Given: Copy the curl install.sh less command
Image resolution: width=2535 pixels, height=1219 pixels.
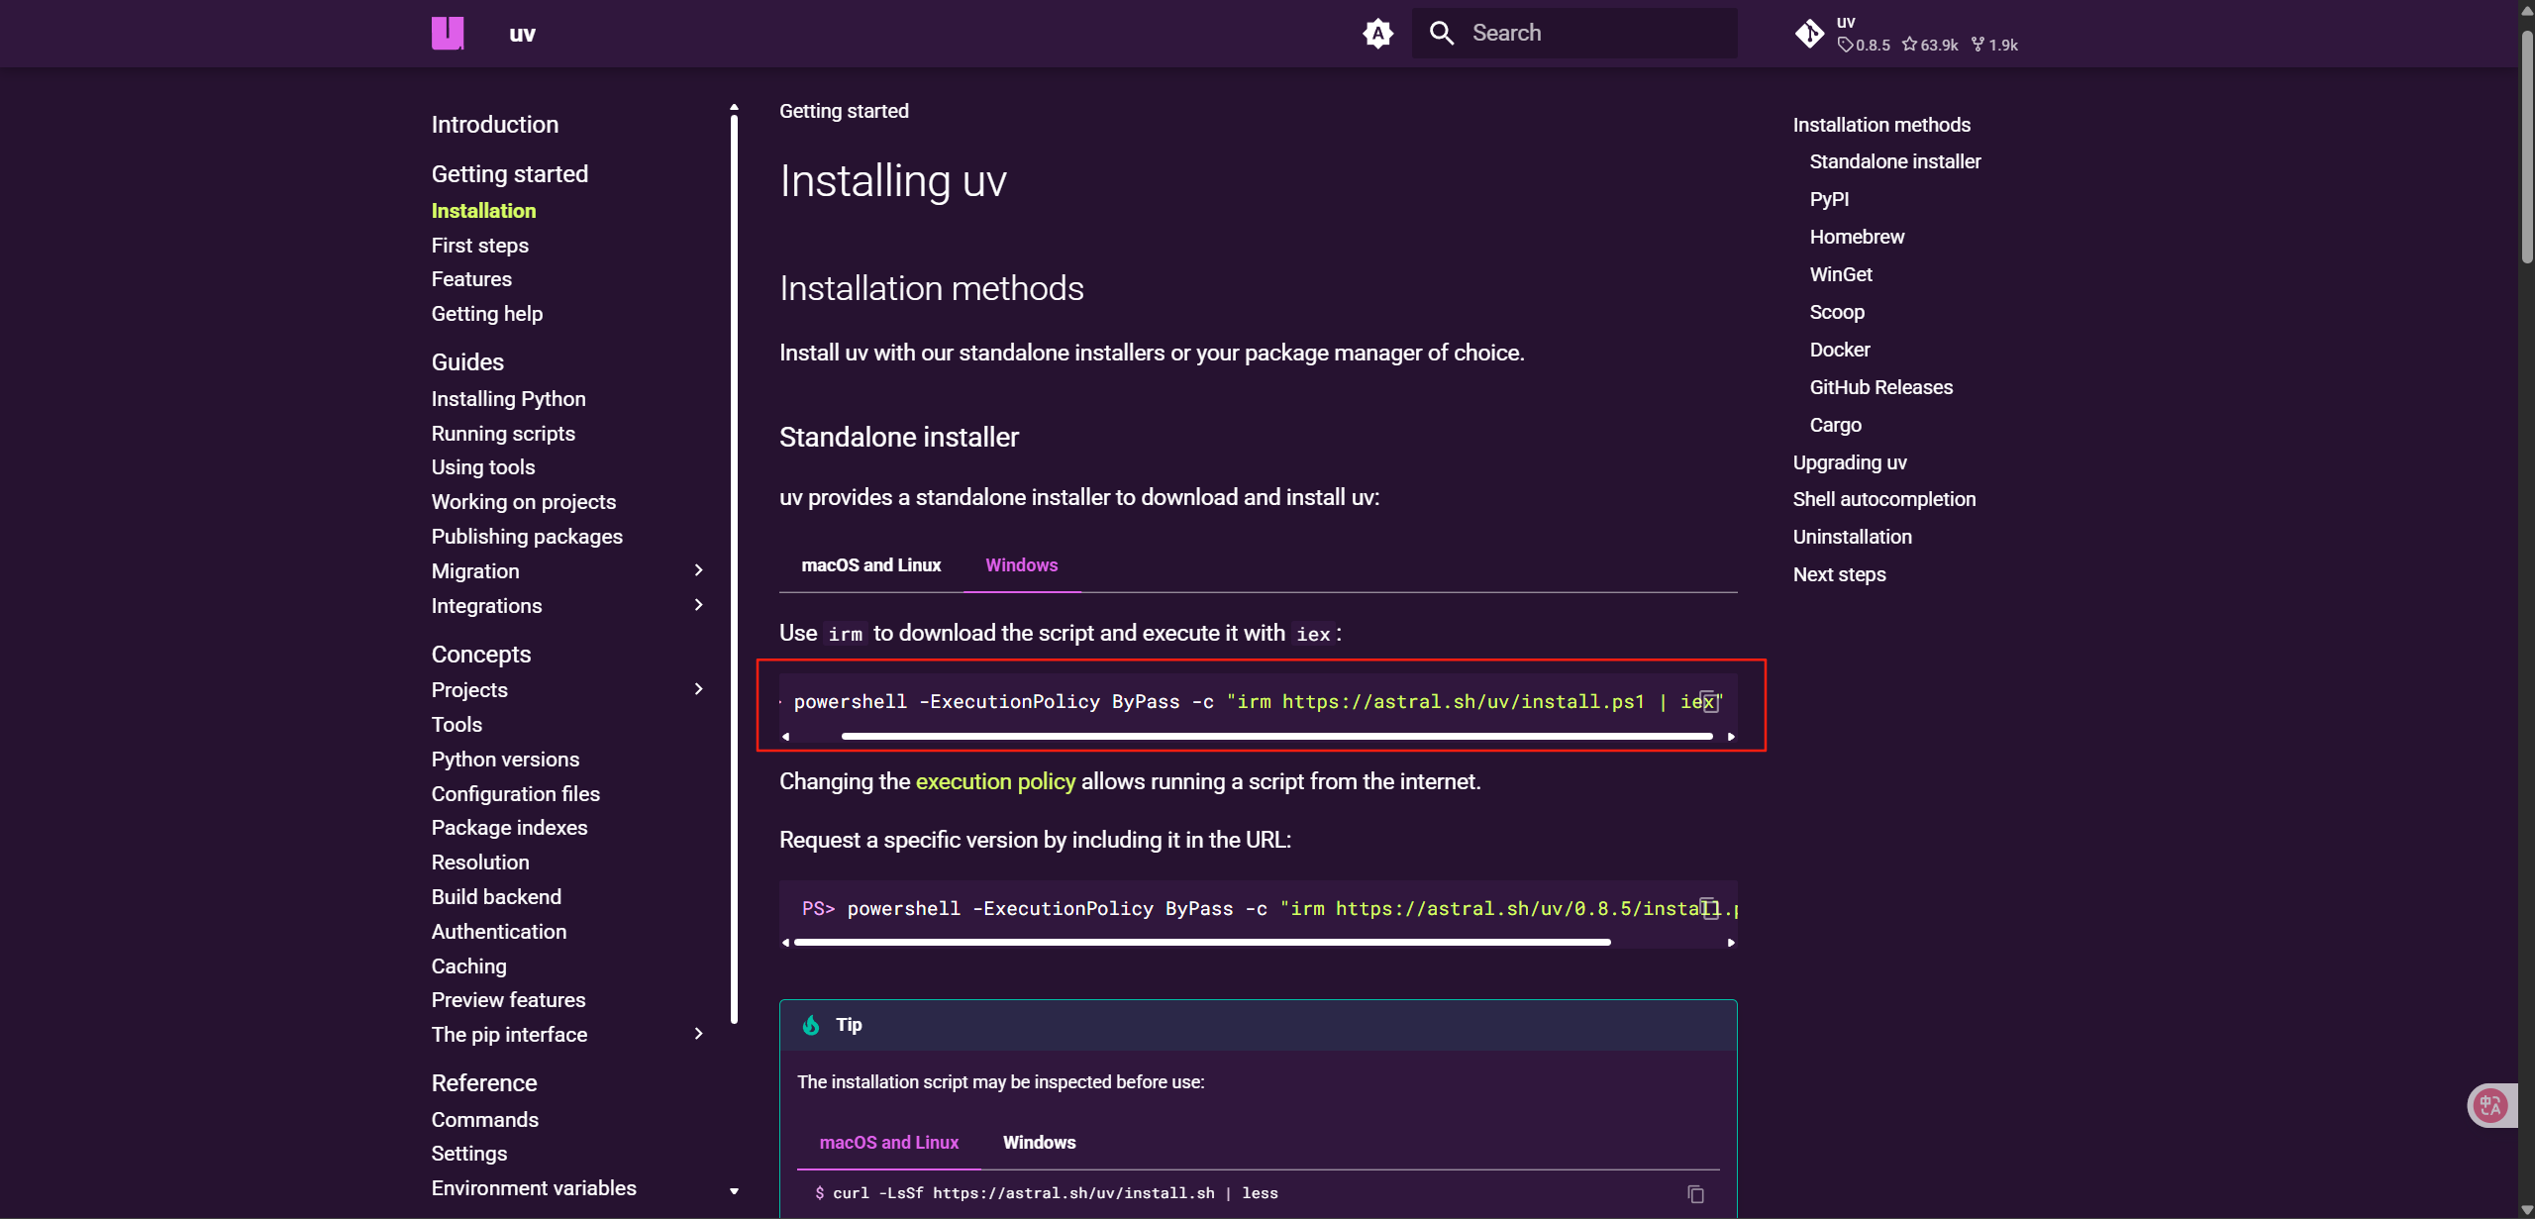Looking at the screenshot, I should click(x=1695, y=1193).
